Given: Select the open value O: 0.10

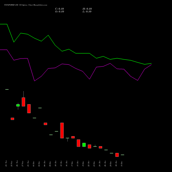Looking at the screenshot, I should point(60,12).
